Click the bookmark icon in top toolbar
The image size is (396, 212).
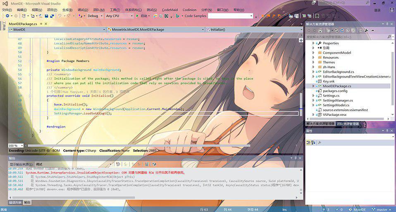coord(317,16)
